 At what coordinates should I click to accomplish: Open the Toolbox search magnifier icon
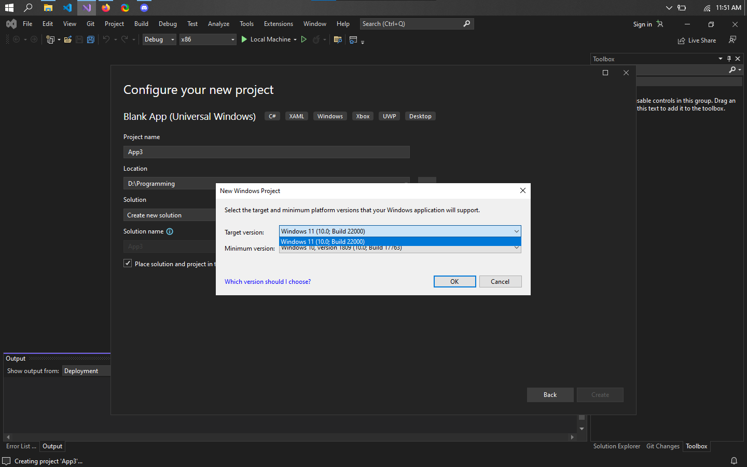731,70
